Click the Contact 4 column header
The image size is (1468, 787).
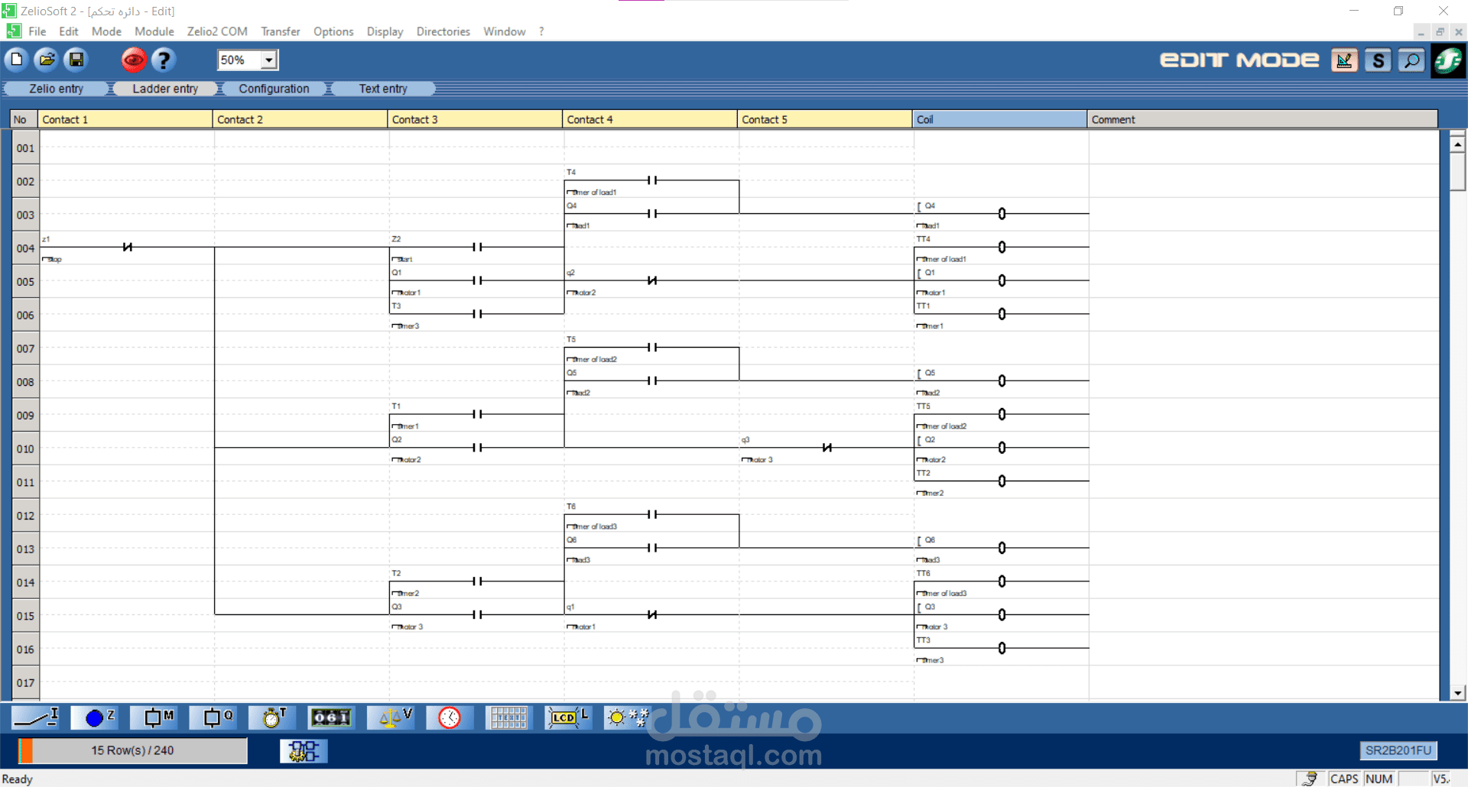[650, 119]
